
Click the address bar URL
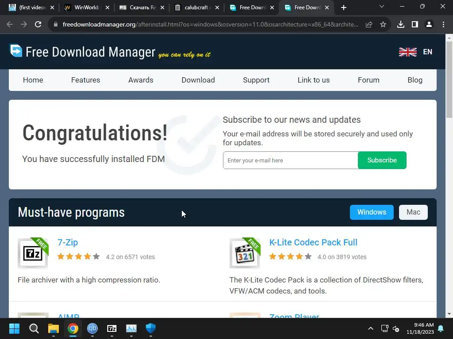[210, 25]
